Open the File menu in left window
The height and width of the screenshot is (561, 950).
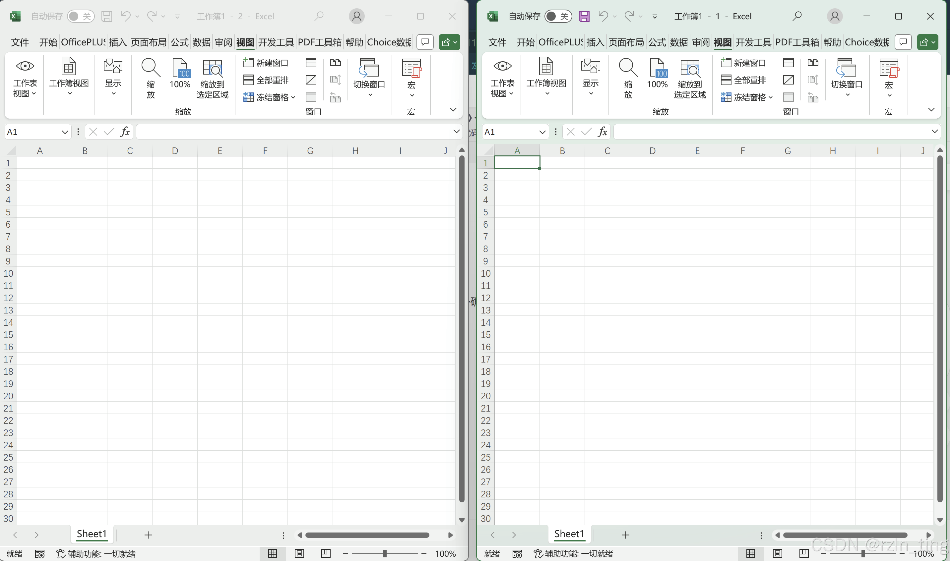(20, 42)
